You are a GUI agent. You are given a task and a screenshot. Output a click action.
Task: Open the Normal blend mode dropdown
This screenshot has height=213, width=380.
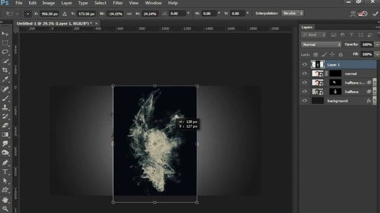tap(321, 44)
